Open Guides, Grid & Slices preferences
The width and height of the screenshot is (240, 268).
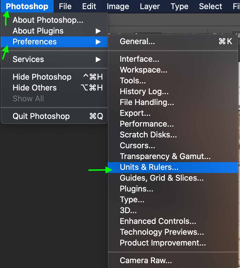click(173, 178)
